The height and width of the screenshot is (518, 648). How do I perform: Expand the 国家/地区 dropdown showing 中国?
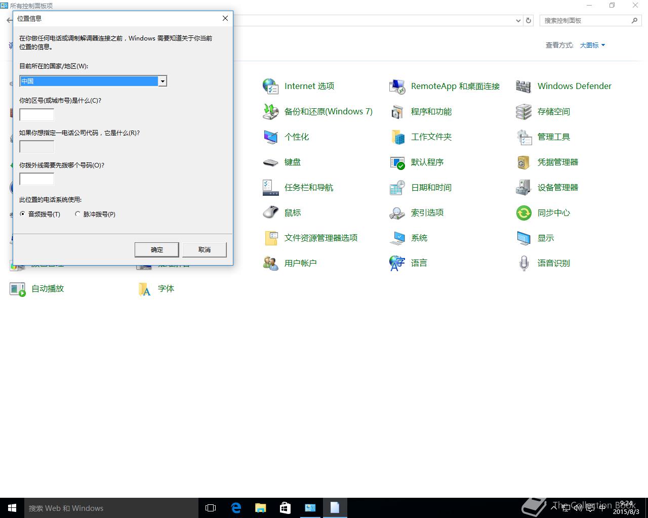point(163,81)
